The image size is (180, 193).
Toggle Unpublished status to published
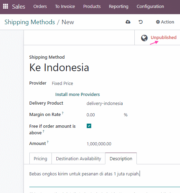(163, 37)
